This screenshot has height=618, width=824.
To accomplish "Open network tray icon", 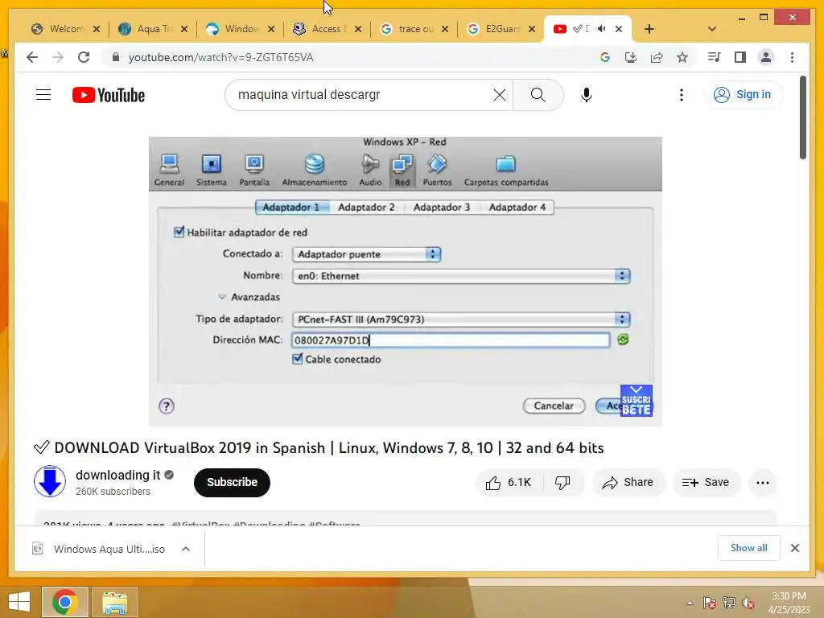I will pyautogui.click(x=729, y=603).
